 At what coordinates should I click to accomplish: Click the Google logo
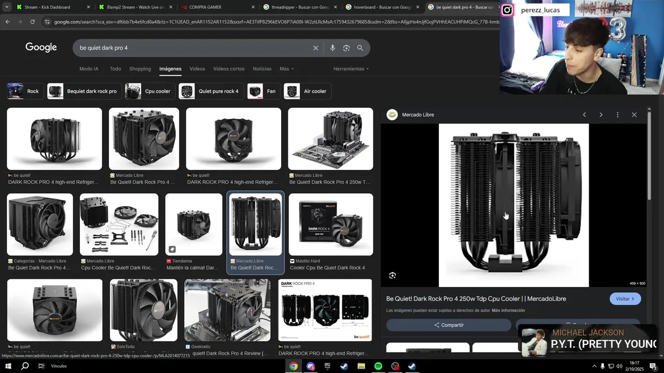[41, 48]
